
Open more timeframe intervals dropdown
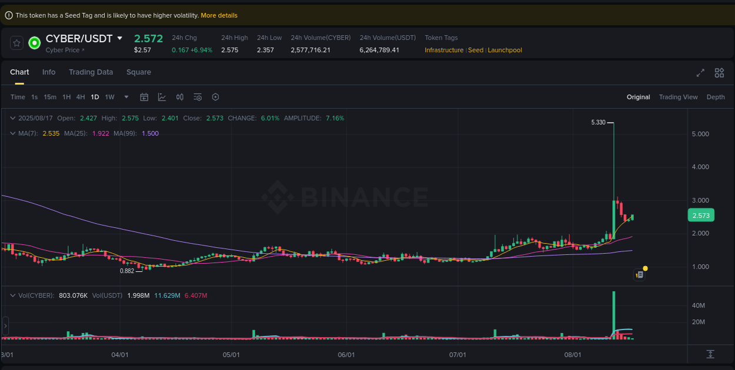coord(125,97)
